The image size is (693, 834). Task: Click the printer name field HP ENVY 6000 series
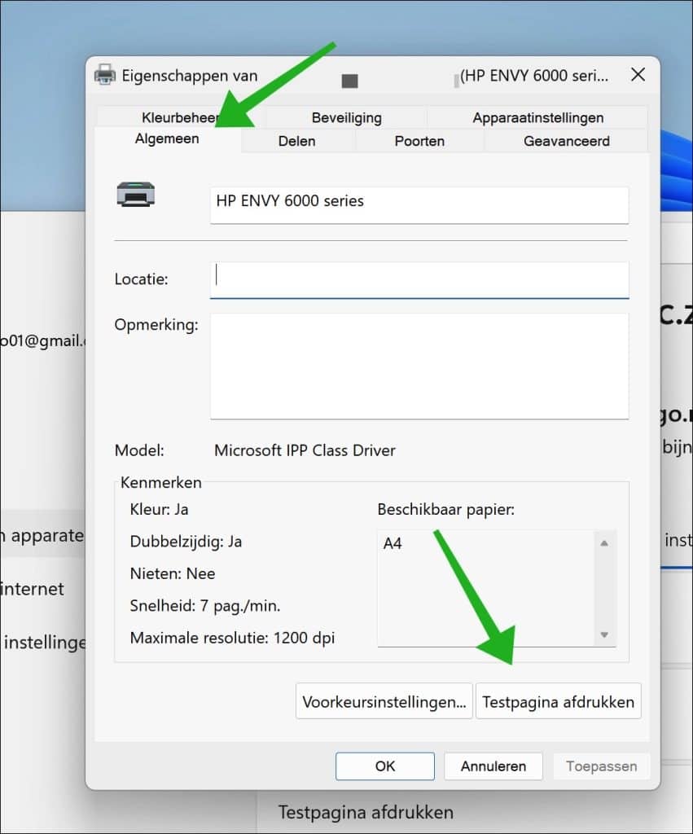pyautogui.click(x=419, y=204)
